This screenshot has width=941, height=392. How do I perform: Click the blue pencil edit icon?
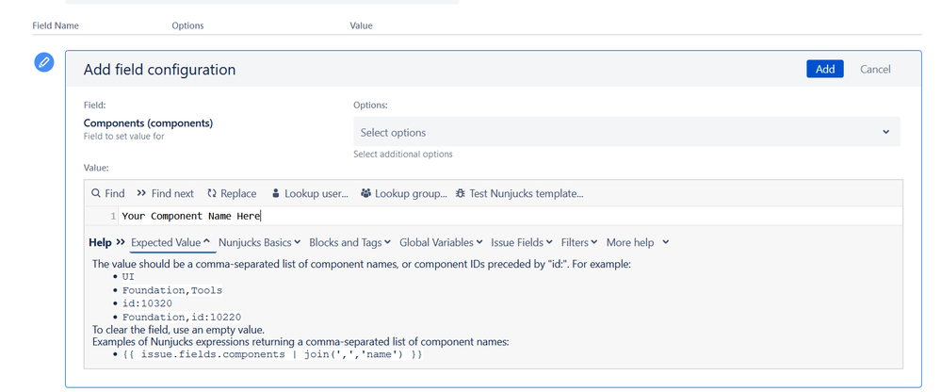point(44,62)
